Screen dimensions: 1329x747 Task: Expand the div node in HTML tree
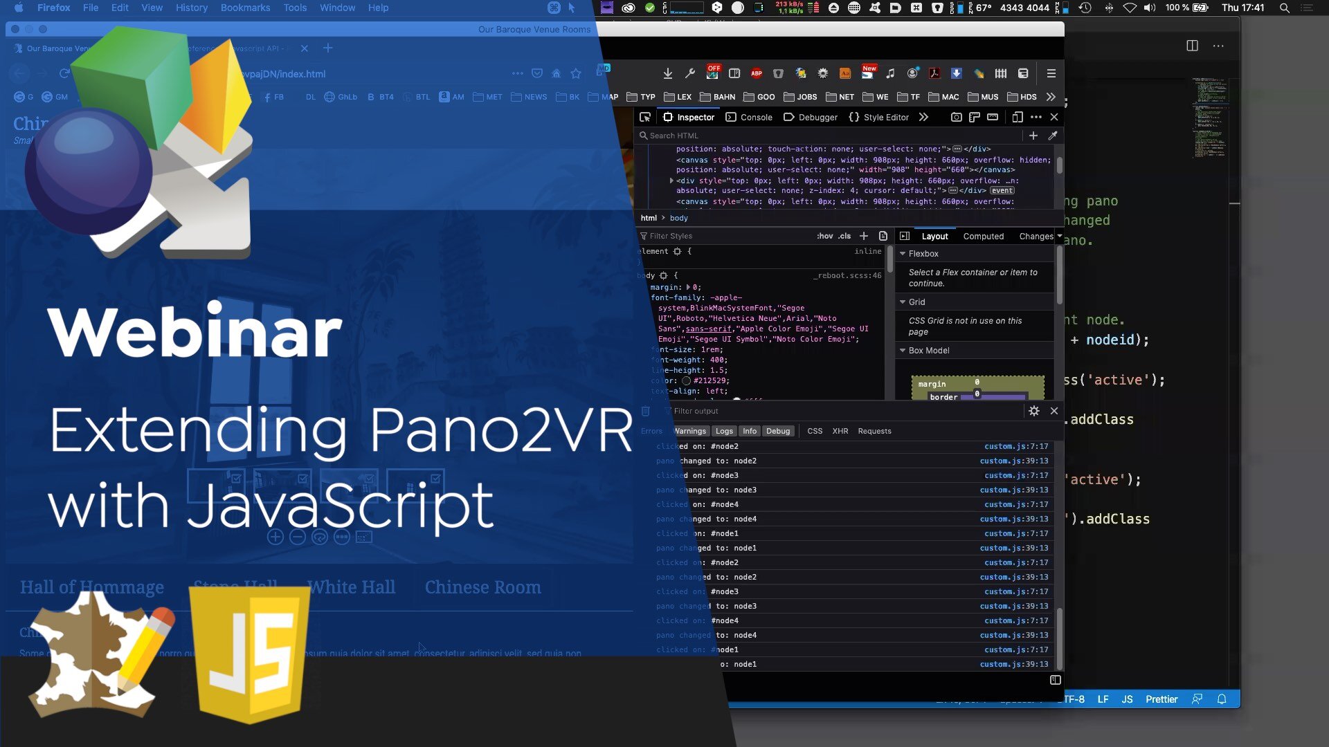[x=671, y=181]
